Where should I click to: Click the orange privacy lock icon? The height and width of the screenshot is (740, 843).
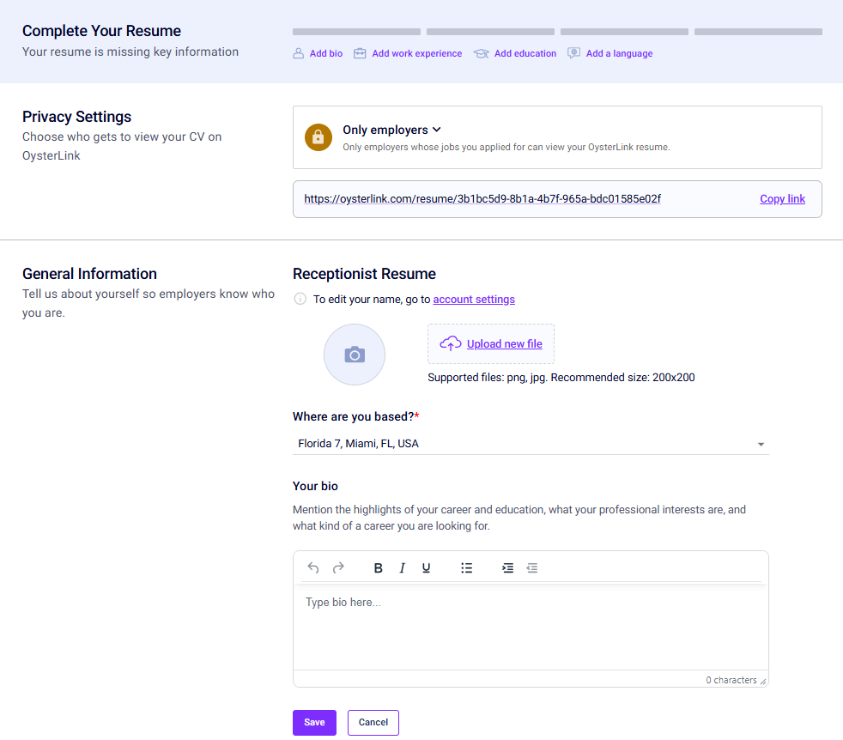tap(318, 137)
